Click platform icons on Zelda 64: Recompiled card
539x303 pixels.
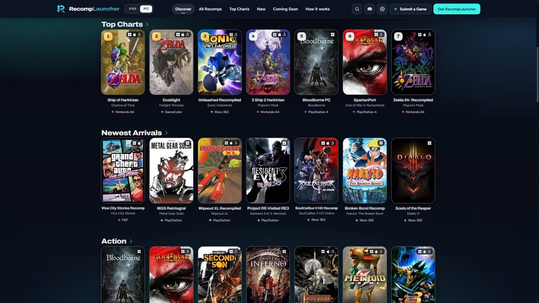click(x=425, y=35)
